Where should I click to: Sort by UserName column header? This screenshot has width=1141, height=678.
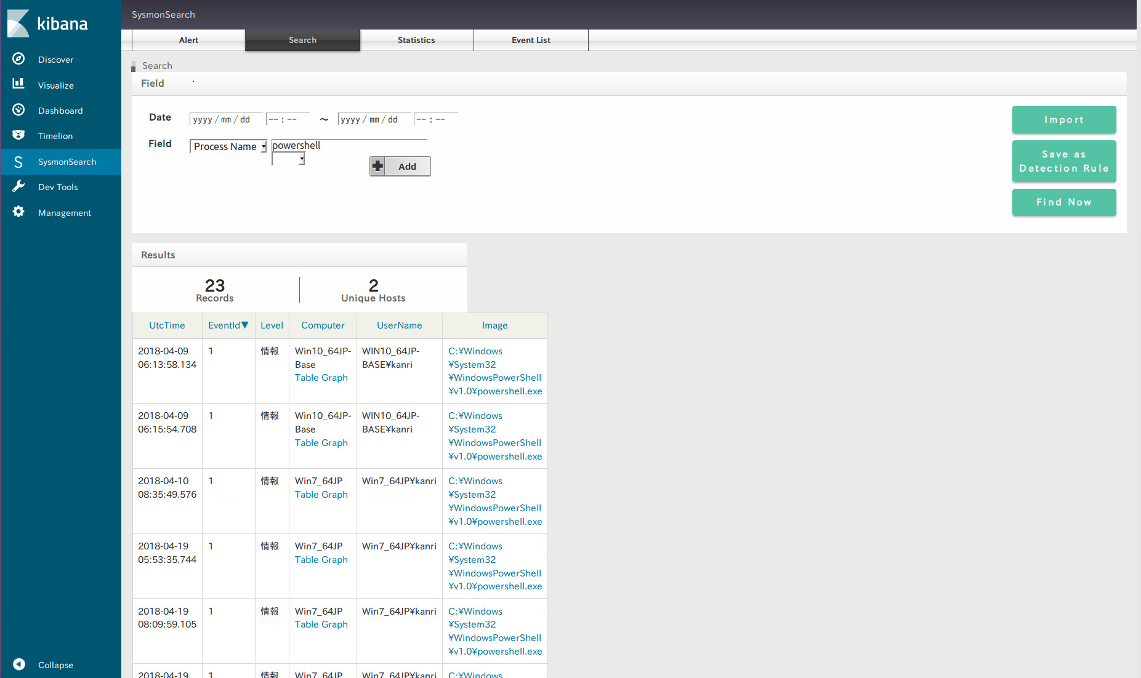point(400,325)
